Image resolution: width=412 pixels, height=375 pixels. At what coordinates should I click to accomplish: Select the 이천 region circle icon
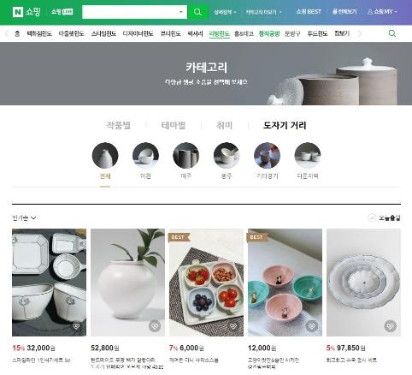[x=145, y=156]
